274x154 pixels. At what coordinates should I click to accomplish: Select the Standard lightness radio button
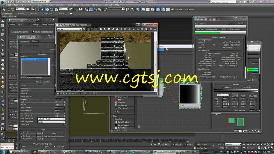pos(223,87)
